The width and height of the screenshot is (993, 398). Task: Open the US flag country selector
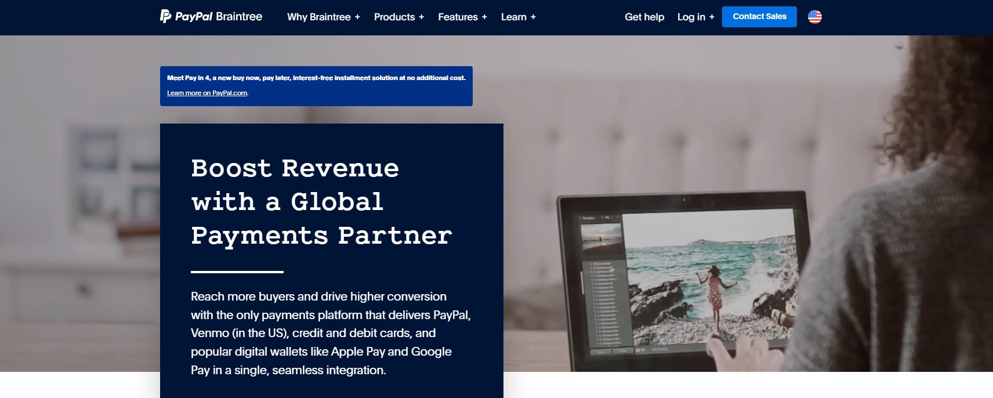814,17
